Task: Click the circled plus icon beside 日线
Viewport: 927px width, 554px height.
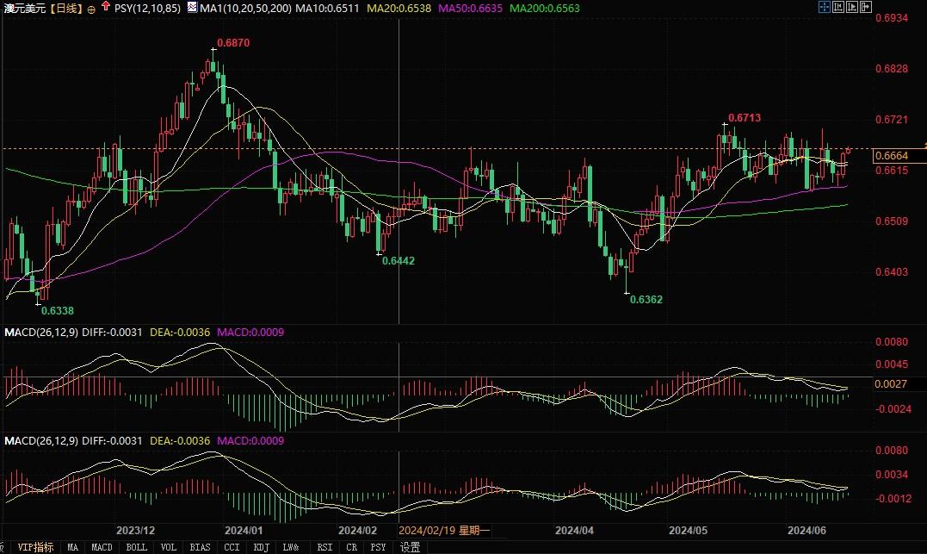Action: coord(91,9)
